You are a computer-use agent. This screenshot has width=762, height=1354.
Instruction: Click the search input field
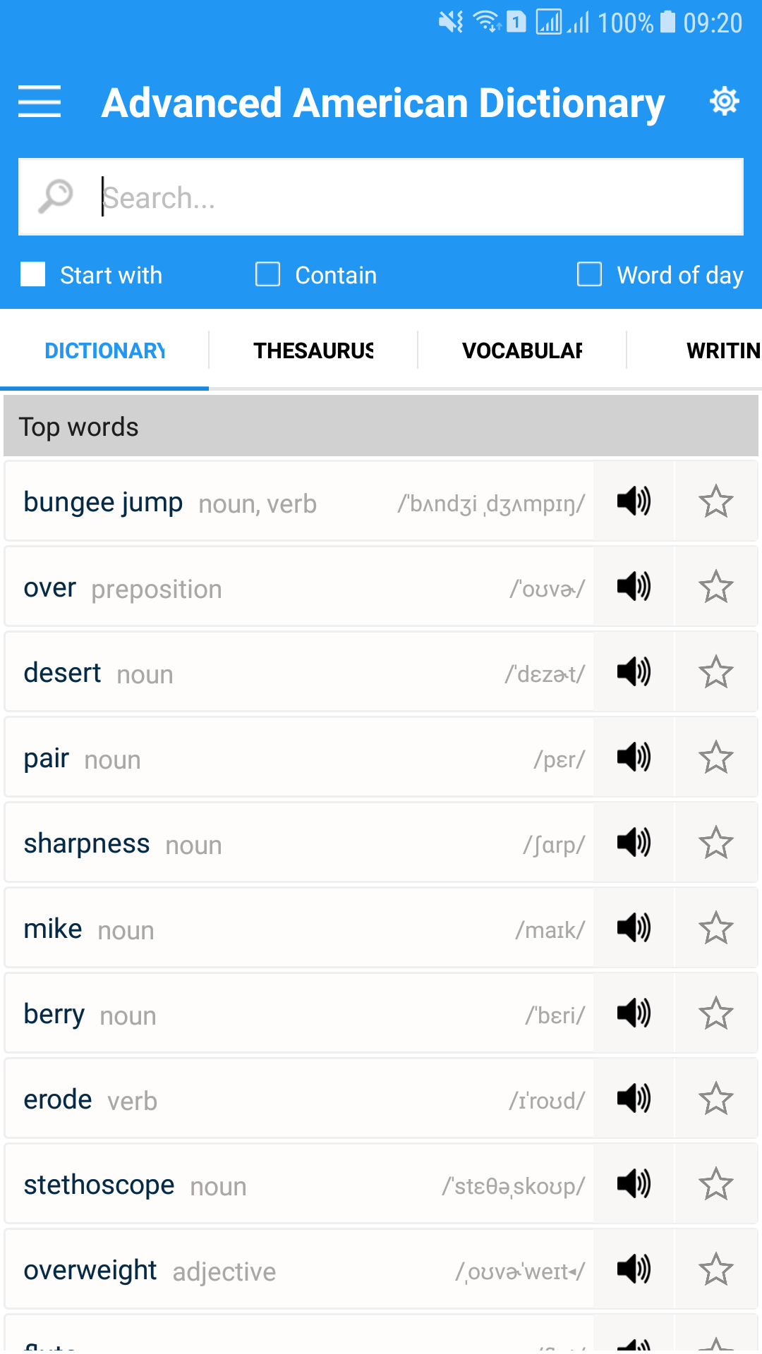point(416,197)
